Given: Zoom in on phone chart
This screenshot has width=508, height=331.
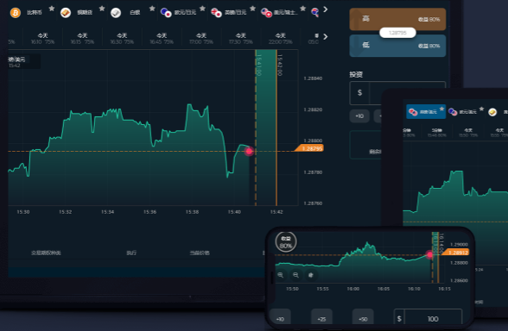Looking at the screenshot, I should click(x=281, y=275).
